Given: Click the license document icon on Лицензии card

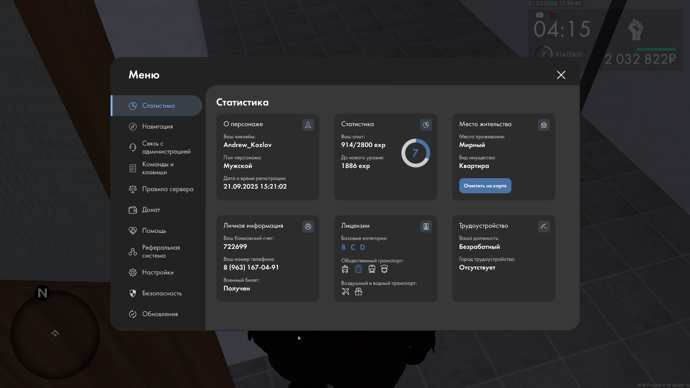Looking at the screenshot, I should (x=426, y=226).
